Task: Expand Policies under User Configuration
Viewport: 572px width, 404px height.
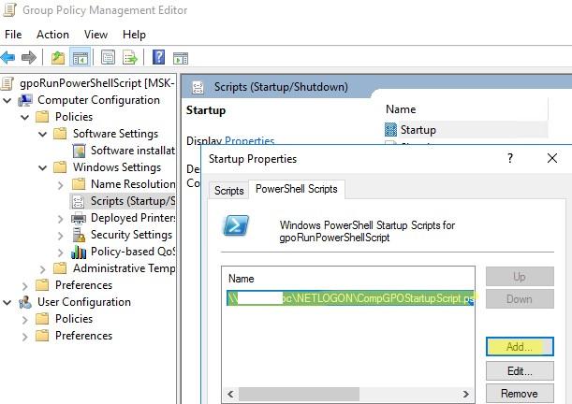Action: (24, 320)
